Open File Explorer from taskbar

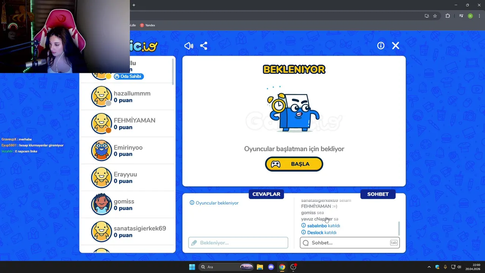[x=260, y=267]
